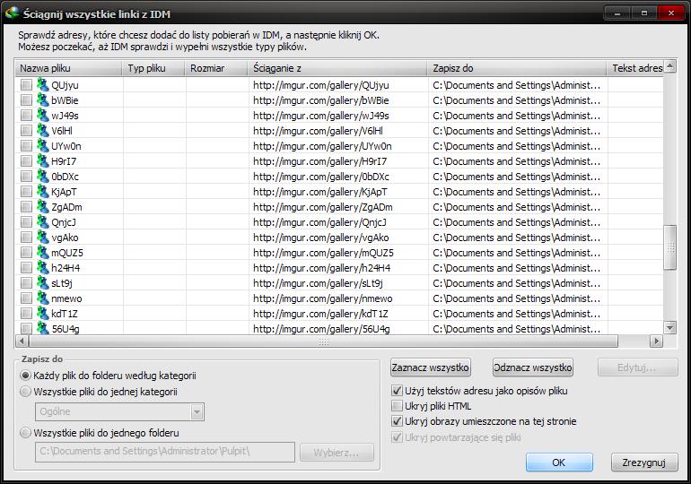Click the scroll-left arrow of list
Screen dimensions: 691x484
coord(22,341)
